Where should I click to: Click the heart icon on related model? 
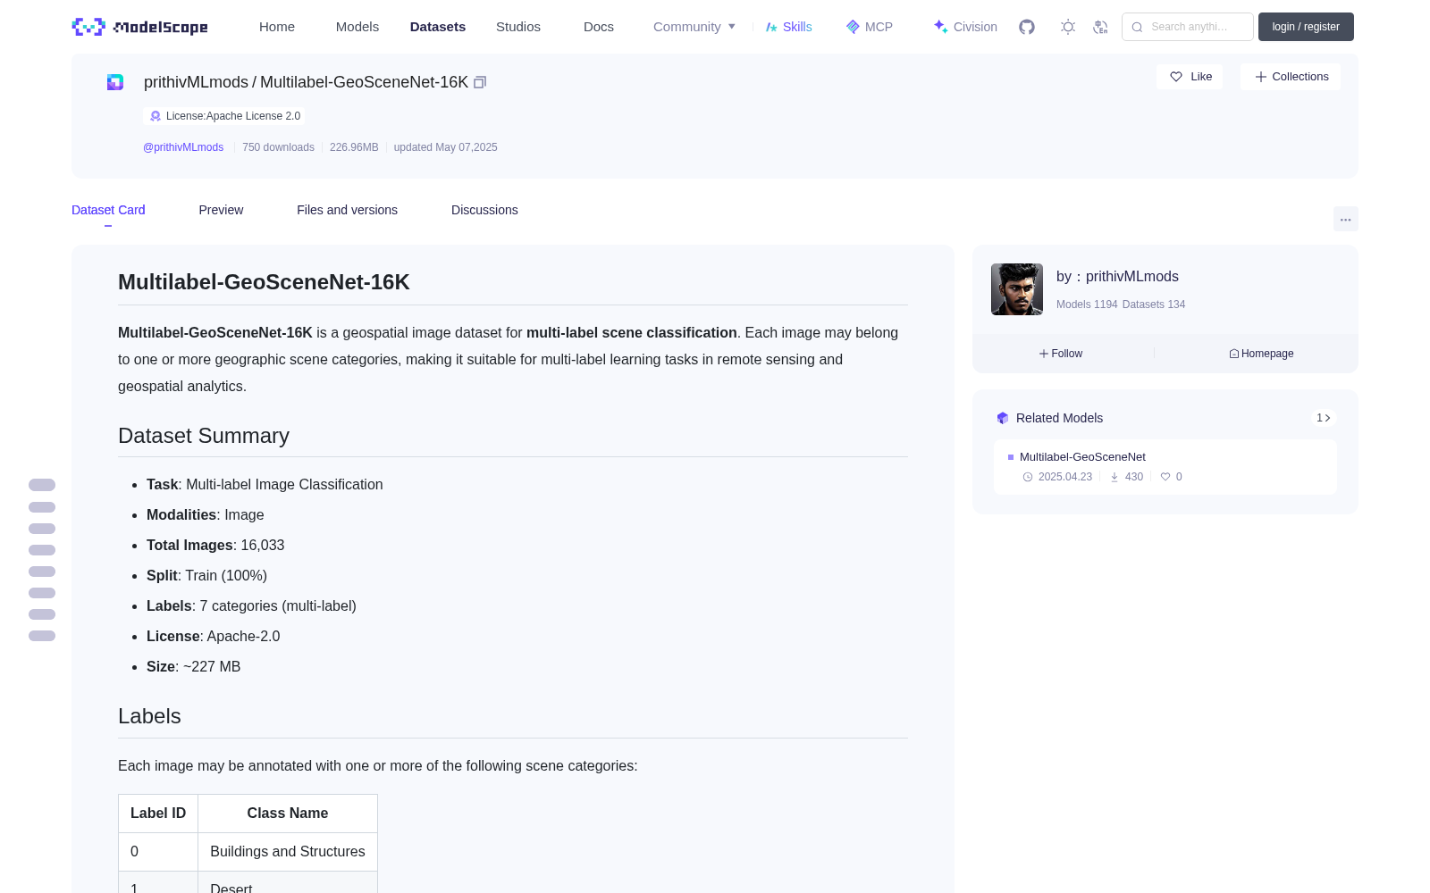(1165, 477)
